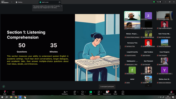Screen dimensions: 176x99
Task: Show hidden system tray icons
Action: [x=158, y=97]
